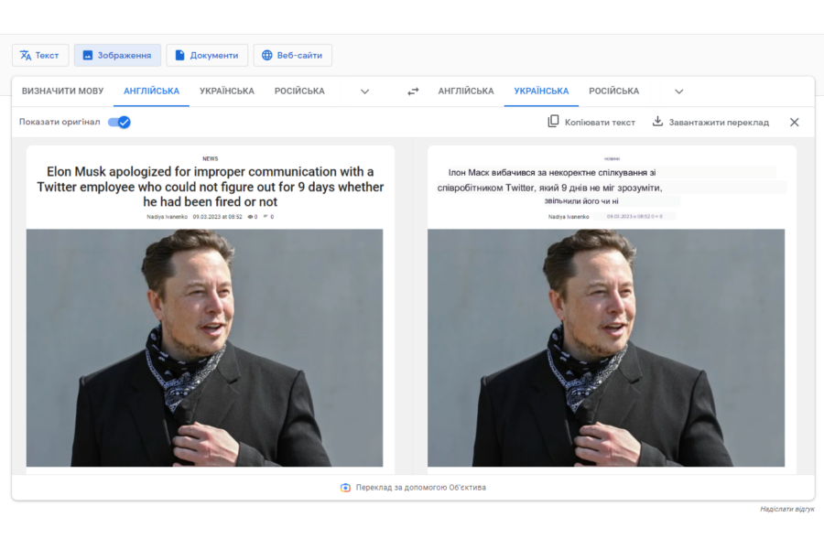
Task: Click Переклад за допомогою Об'єктива text
Action: click(x=420, y=488)
